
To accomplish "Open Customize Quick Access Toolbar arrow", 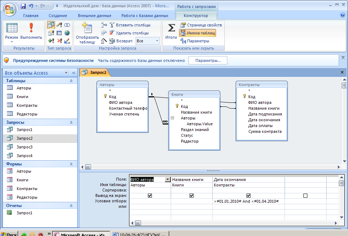I will click(57, 6).
